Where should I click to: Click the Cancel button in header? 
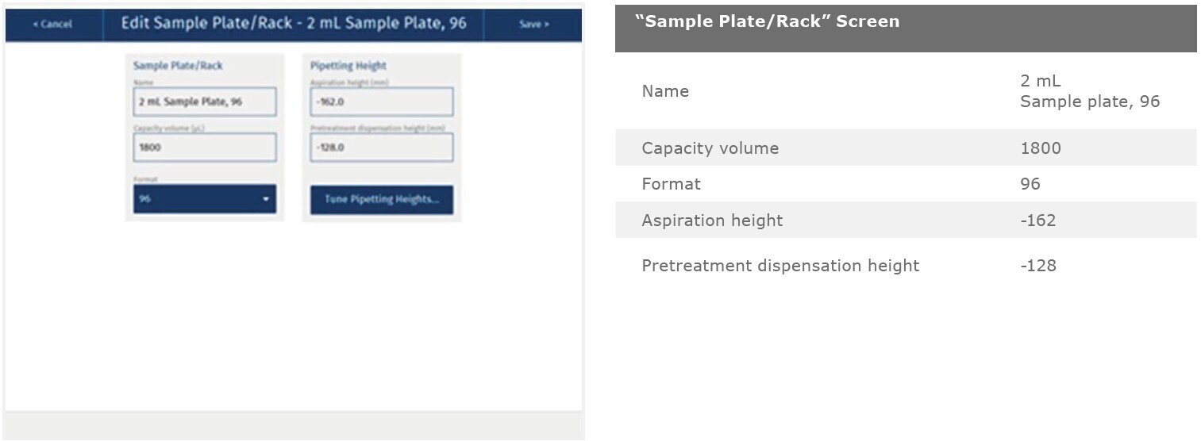[53, 25]
